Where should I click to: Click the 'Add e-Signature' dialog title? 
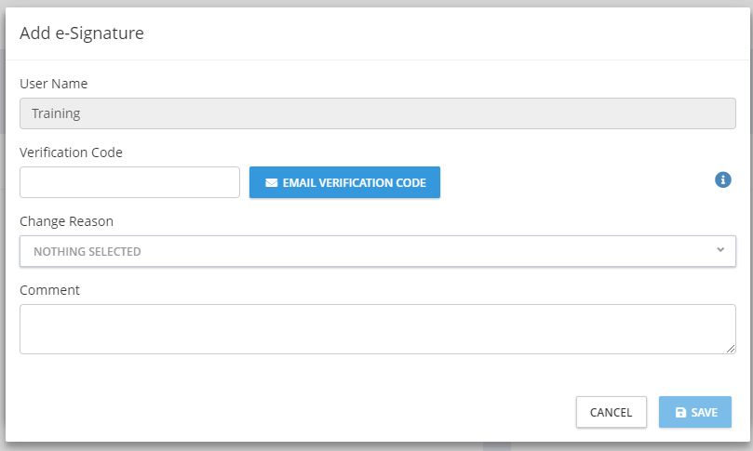(x=81, y=33)
